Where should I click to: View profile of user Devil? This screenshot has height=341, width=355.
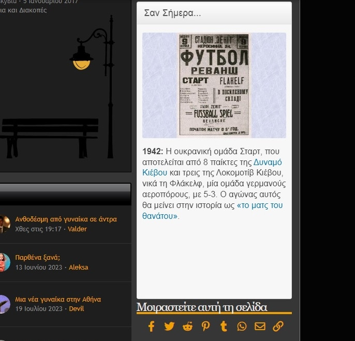(76, 308)
